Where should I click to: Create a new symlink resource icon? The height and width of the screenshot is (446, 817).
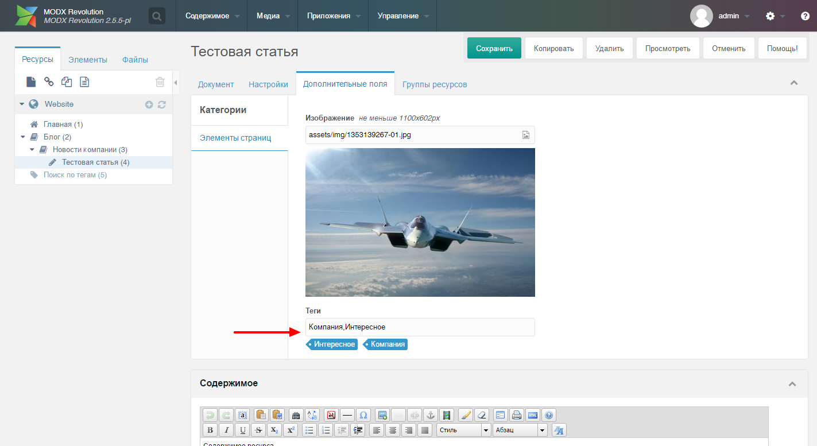pos(67,82)
